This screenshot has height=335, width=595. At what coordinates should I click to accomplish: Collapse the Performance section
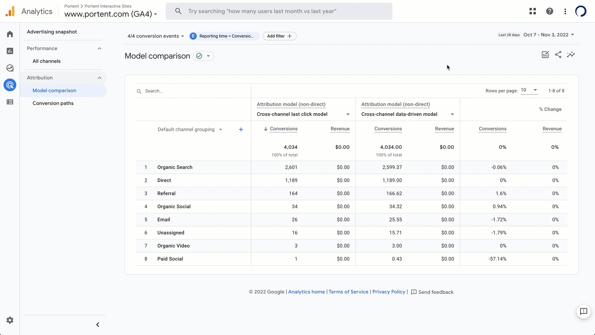click(x=100, y=48)
